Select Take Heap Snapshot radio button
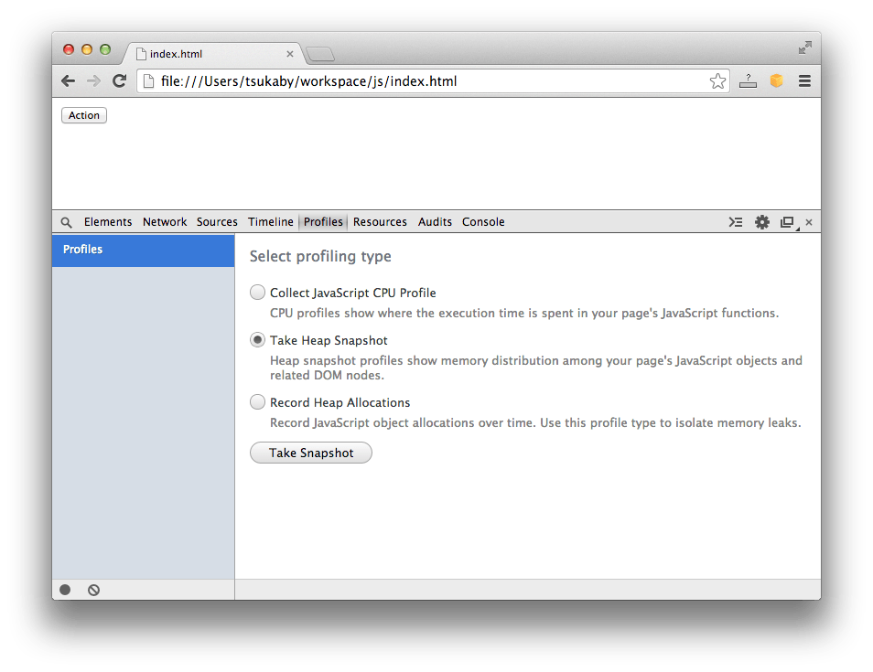This screenshot has height=672, width=873. 258,340
